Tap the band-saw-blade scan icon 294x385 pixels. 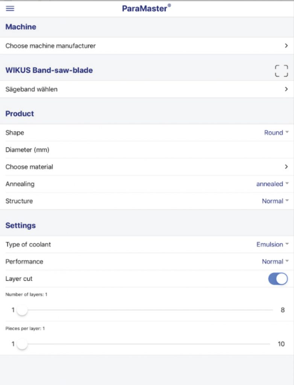(x=281, y=71)
